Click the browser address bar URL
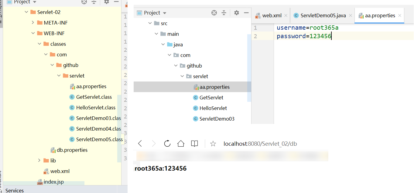This screenshot has height=193, width=414. pos(260,144)
